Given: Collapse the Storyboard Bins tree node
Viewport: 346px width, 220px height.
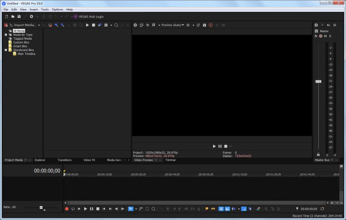Looking at the screenshot, I should coord(6,50).
